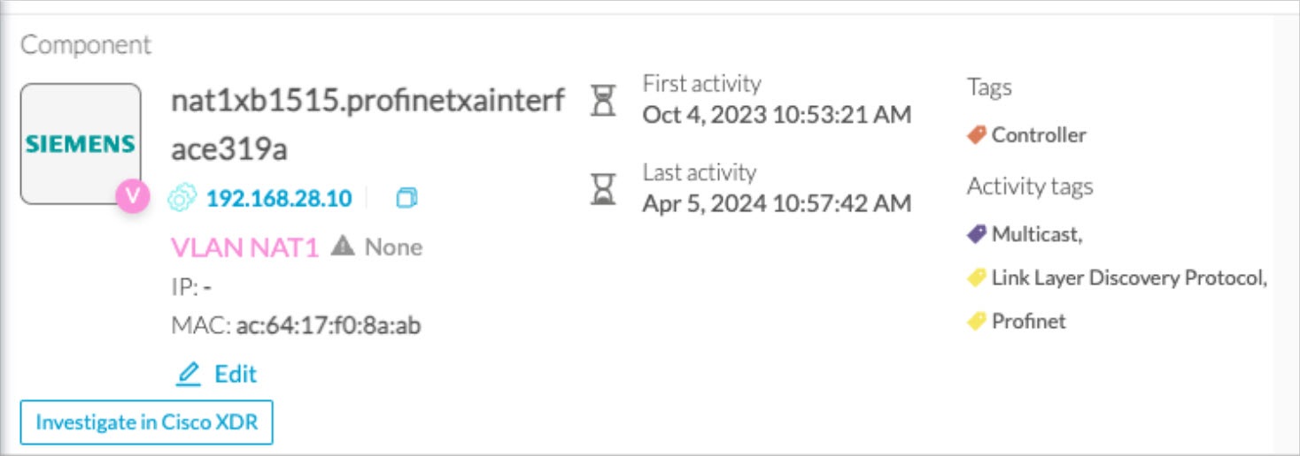Click the Investigate in Cisco XDR button
This screenshot has width=1300, height=456.
pyautogui.click(x=147, y=422)
